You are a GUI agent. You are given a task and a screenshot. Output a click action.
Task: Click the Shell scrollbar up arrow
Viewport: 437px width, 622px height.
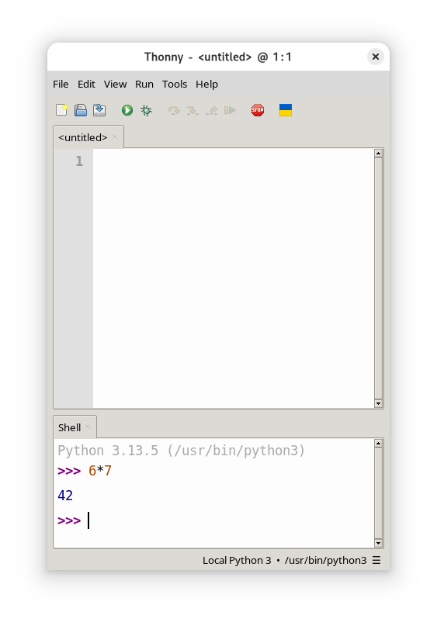pyautogui.click(x=378, y=444)
